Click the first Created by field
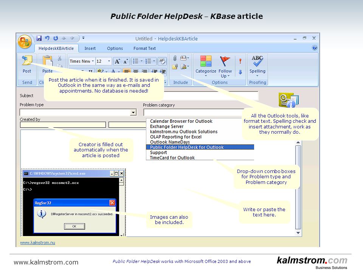Image resolution: width=363 pixels, height=272 pixels. pos(63,125)
